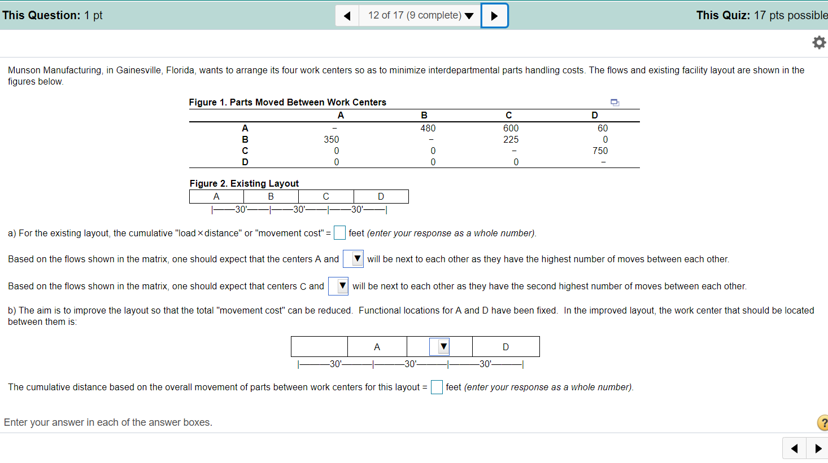The height and width of the screenshot is (463, 828).
Task: Click column header C in the flow table
Action: [509, 115]
